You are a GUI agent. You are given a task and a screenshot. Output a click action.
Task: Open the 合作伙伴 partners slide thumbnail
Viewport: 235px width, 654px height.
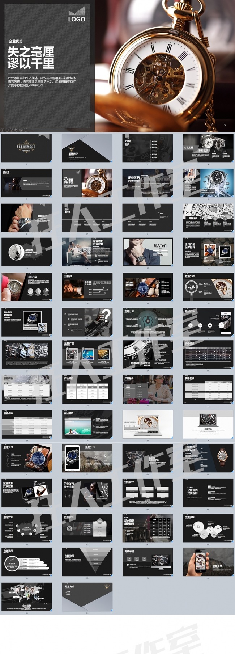148,493
